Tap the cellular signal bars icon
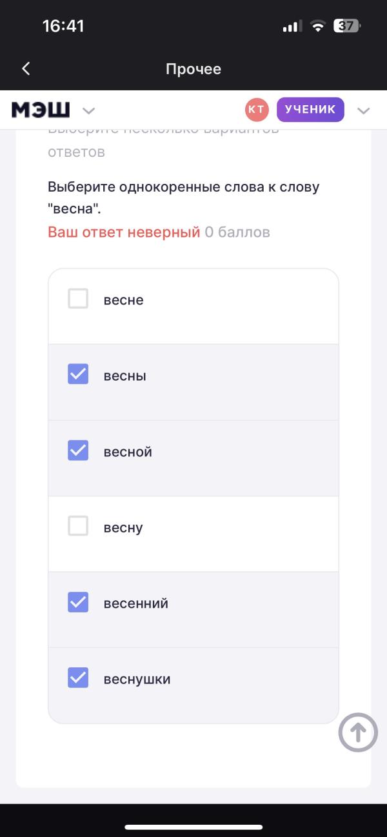 pos(292,26)
